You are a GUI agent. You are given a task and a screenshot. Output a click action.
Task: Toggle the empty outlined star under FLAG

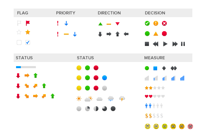(19, 32)
